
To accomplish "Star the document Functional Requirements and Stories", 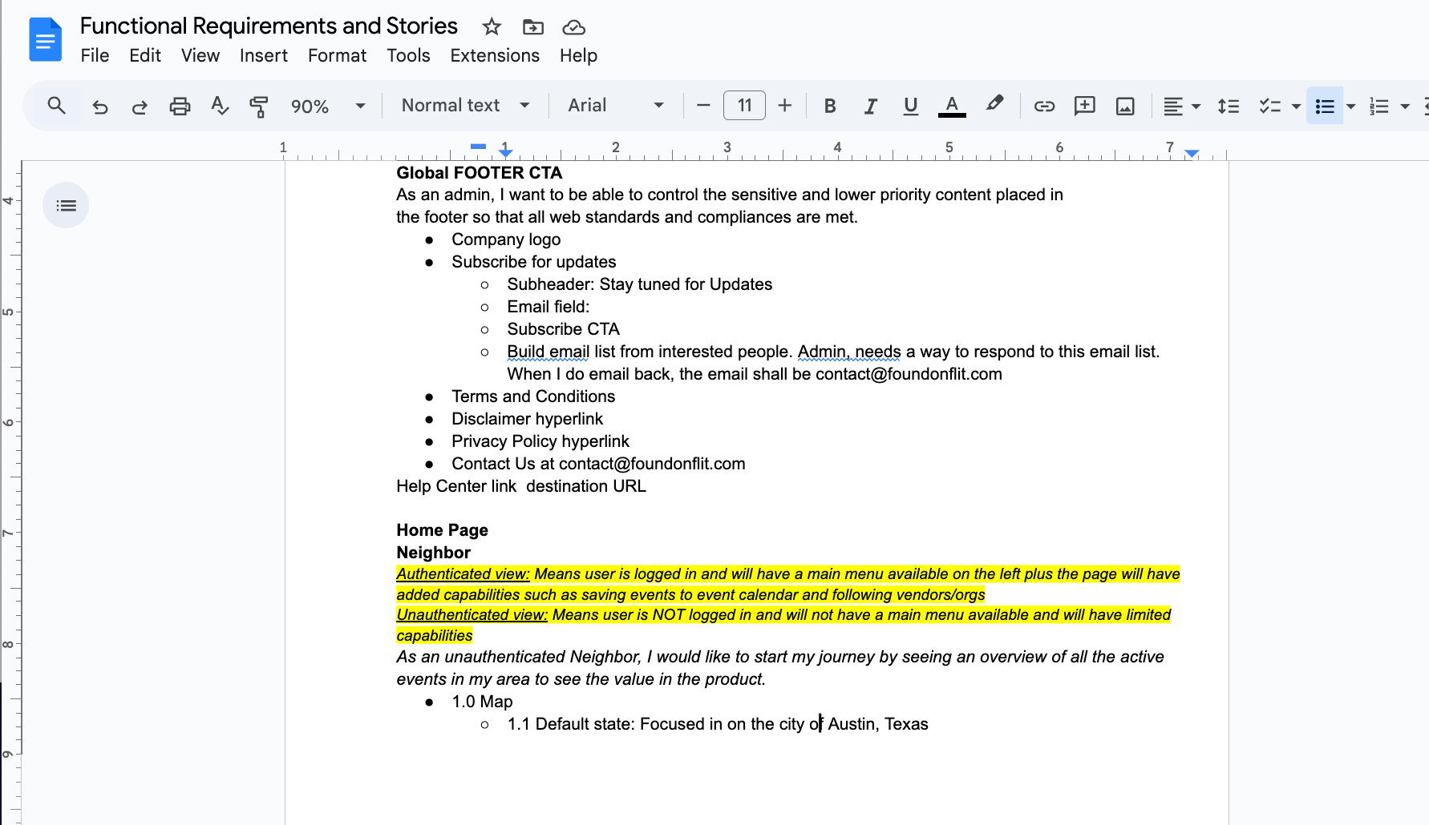I will pyautogui.click(x=492, y=27).
